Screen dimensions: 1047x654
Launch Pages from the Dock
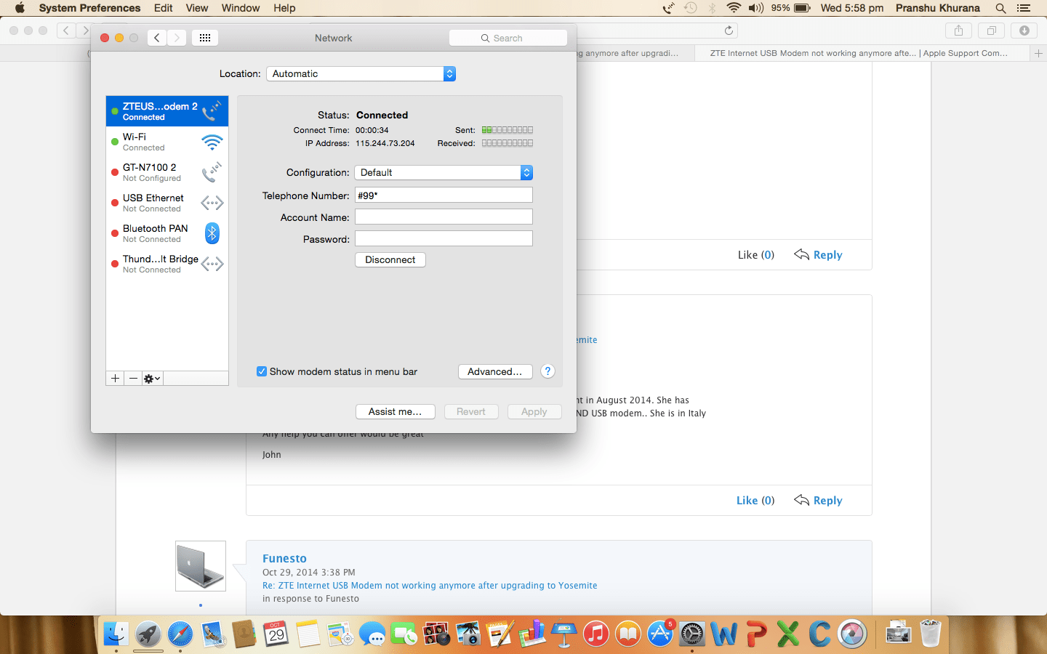point(500,634)
